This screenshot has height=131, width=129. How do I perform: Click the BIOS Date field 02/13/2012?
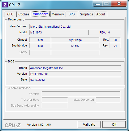(75, 80)
